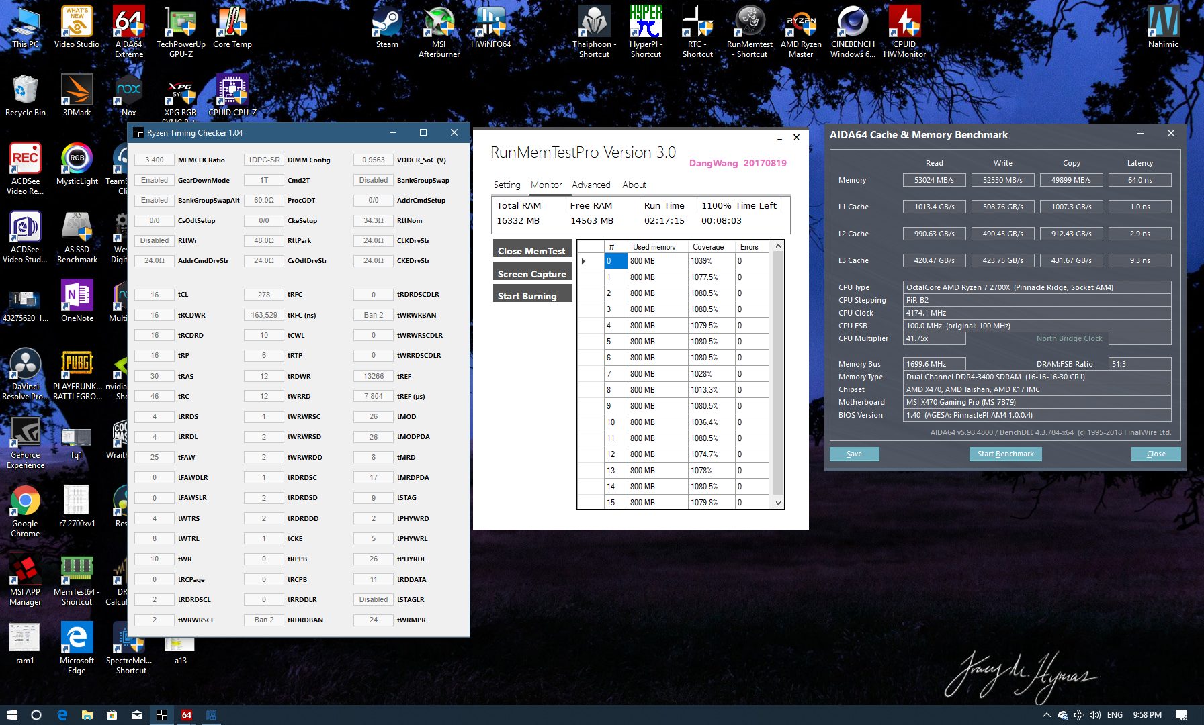
Task: Click volume icon in system tray
Action: 1095,715
